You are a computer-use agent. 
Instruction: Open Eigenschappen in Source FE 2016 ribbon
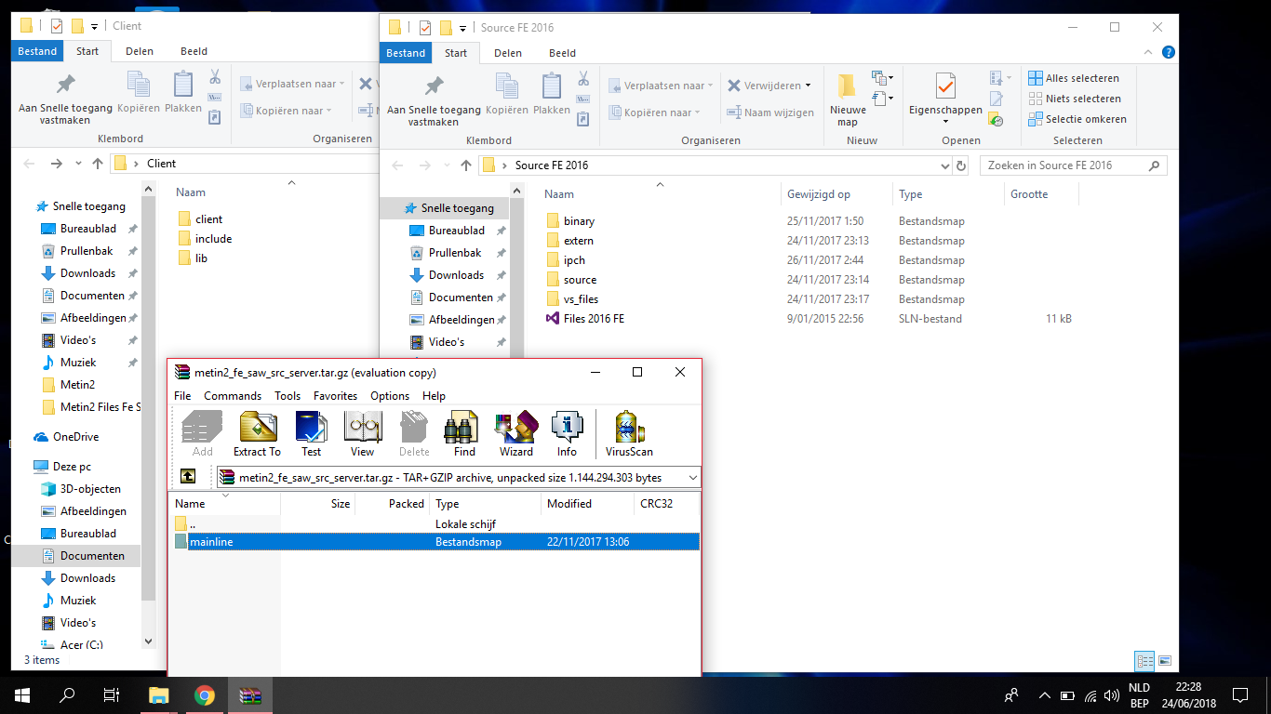tap(945, 100)
